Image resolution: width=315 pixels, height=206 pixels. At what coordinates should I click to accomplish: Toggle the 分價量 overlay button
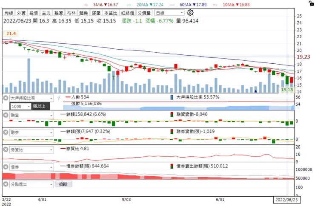tap(144, 13)
